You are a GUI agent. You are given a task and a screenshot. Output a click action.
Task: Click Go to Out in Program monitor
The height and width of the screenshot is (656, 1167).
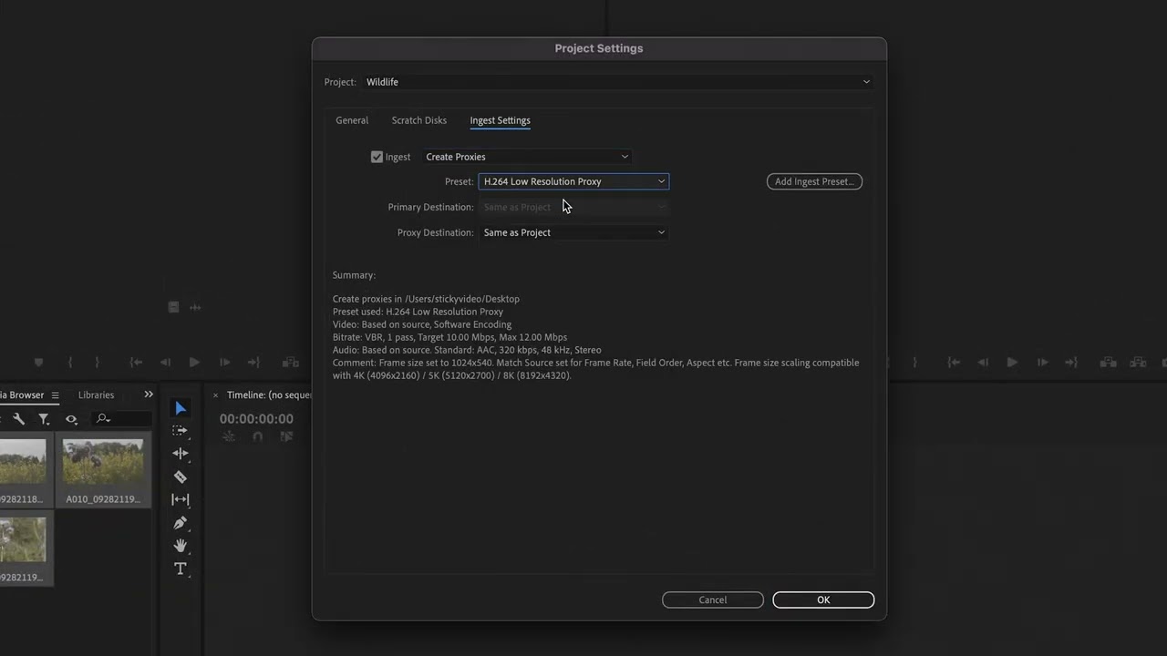pyautogui.click(x=1072, y=362)
